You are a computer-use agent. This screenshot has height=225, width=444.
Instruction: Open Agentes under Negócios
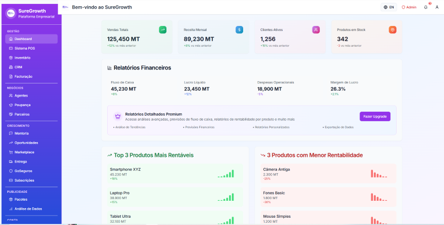[31, 96]
